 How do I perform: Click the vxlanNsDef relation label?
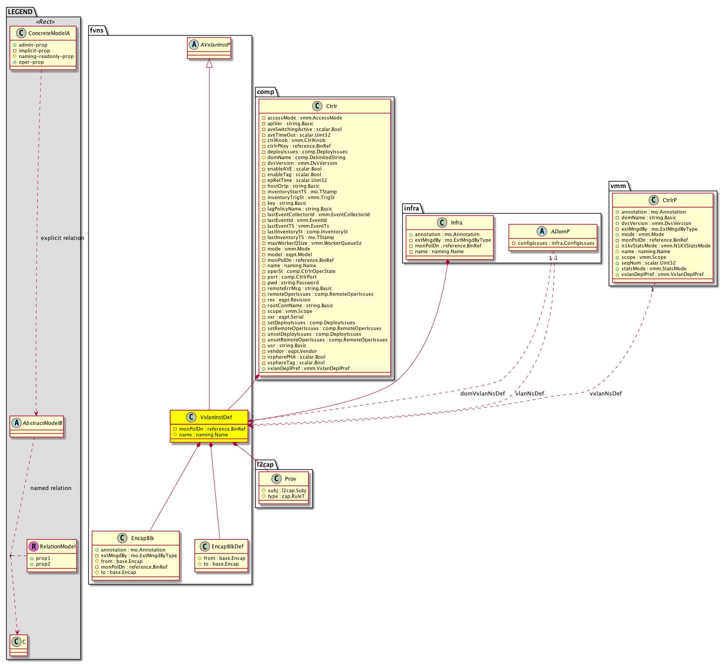pos(605,393)
